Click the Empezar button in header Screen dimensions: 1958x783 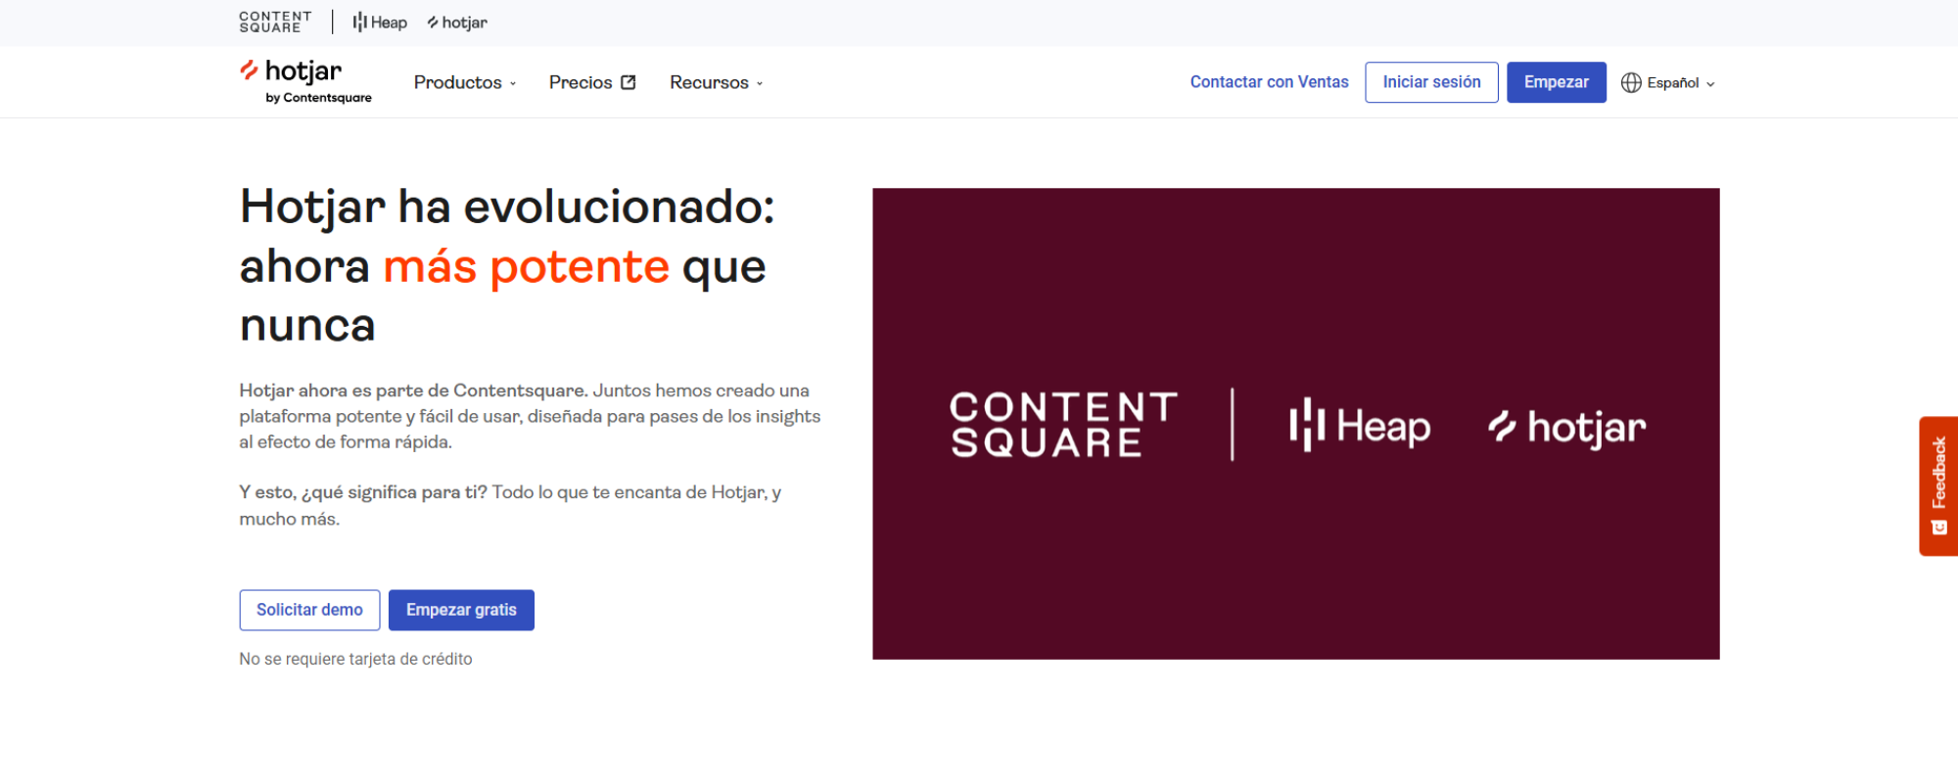coord(1556,82)
